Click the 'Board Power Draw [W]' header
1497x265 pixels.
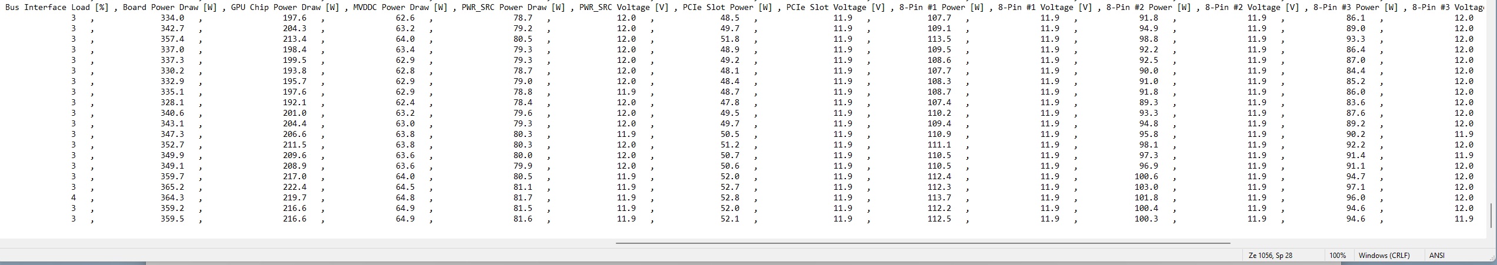(x=170, y=8)
